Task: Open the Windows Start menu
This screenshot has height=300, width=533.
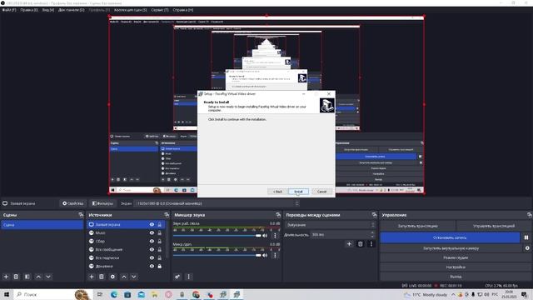Action: [7, 294]
